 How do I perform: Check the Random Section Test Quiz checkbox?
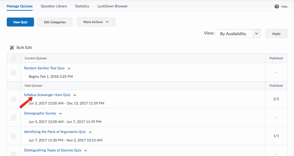pos(13,72)
